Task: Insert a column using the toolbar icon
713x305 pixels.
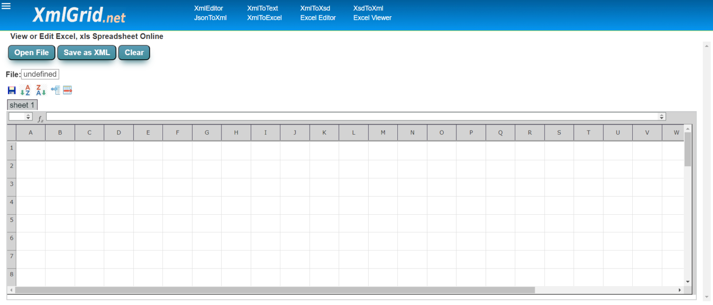Action: 55,89
